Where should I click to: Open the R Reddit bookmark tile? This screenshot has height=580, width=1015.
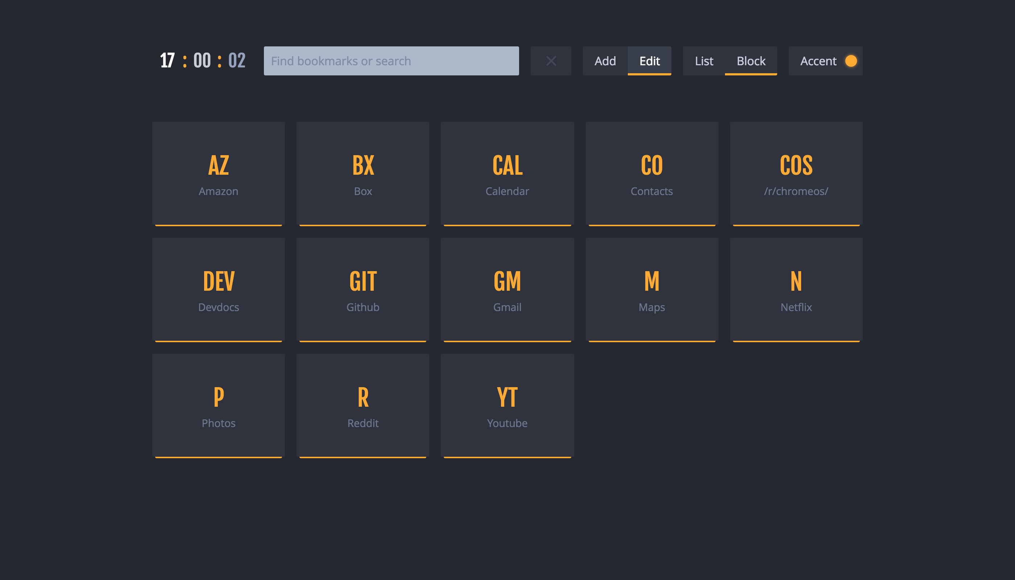click(363, 406)
